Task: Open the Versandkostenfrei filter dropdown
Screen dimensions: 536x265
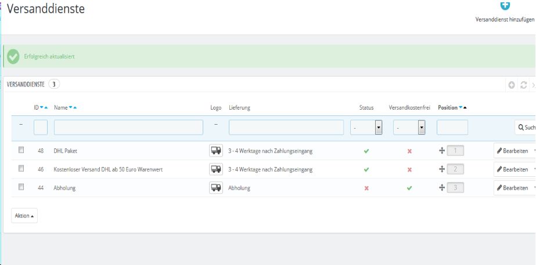Action: coord(409,128)
